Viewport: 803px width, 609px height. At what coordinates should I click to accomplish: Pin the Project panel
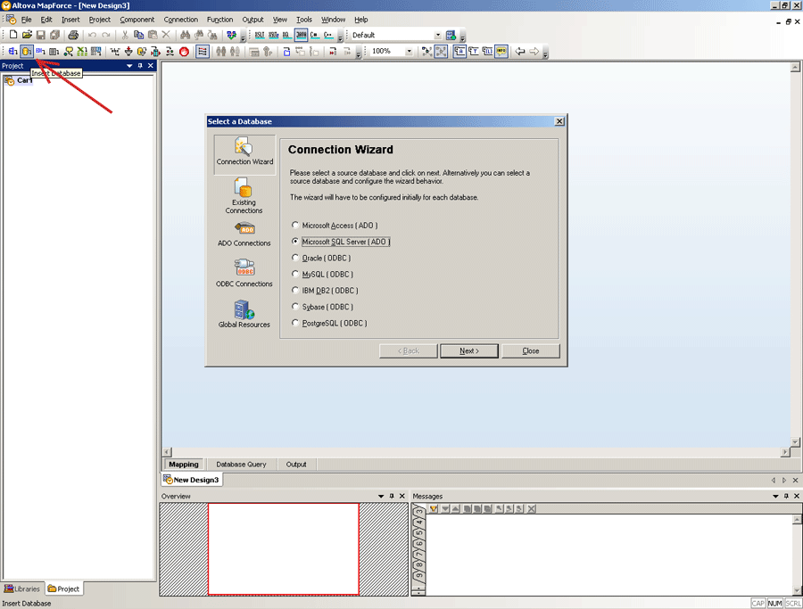pyautogui.click(x=140, y=65)
